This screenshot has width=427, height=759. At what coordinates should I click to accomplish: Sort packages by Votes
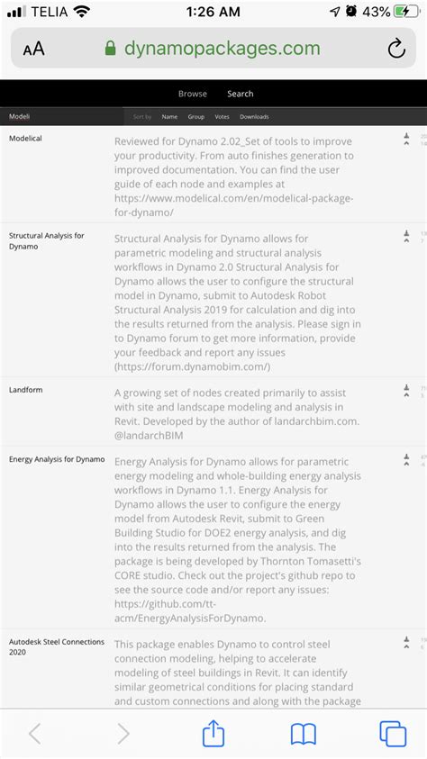pyautogui.click(x=222, y=117)
